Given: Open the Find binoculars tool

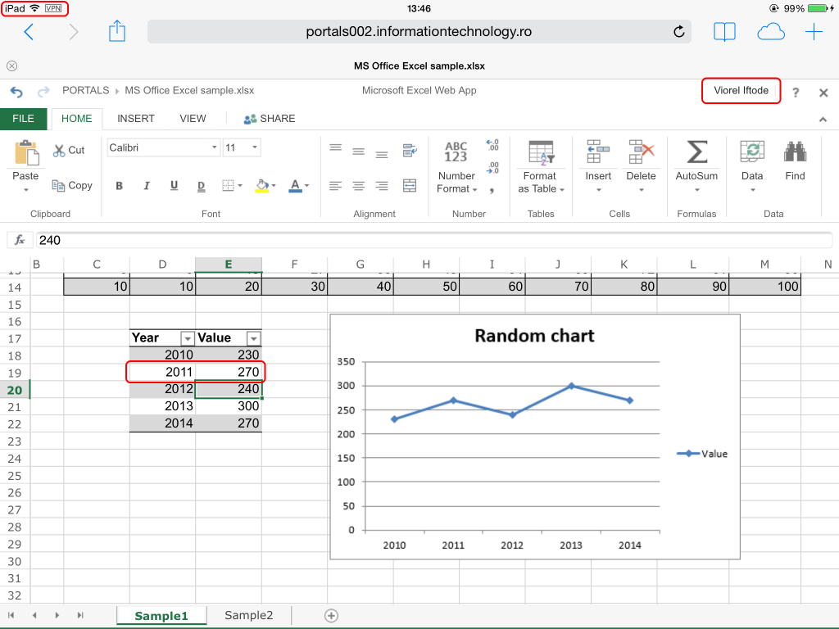Looking at the screenshot, I should 795,152.
